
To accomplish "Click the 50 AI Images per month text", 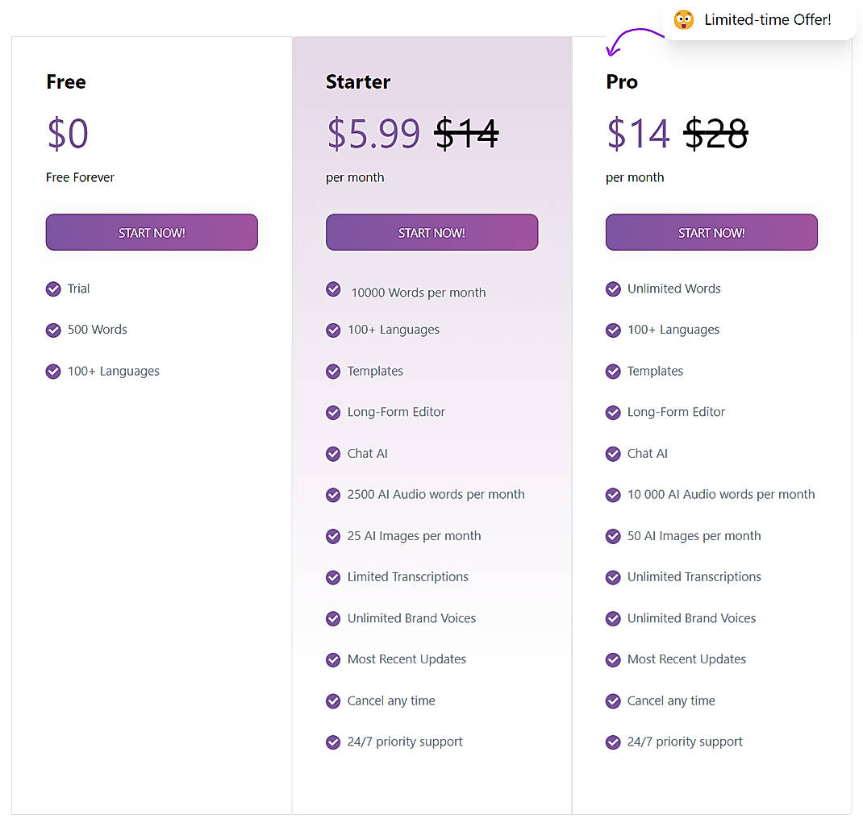I will [694, 535].
